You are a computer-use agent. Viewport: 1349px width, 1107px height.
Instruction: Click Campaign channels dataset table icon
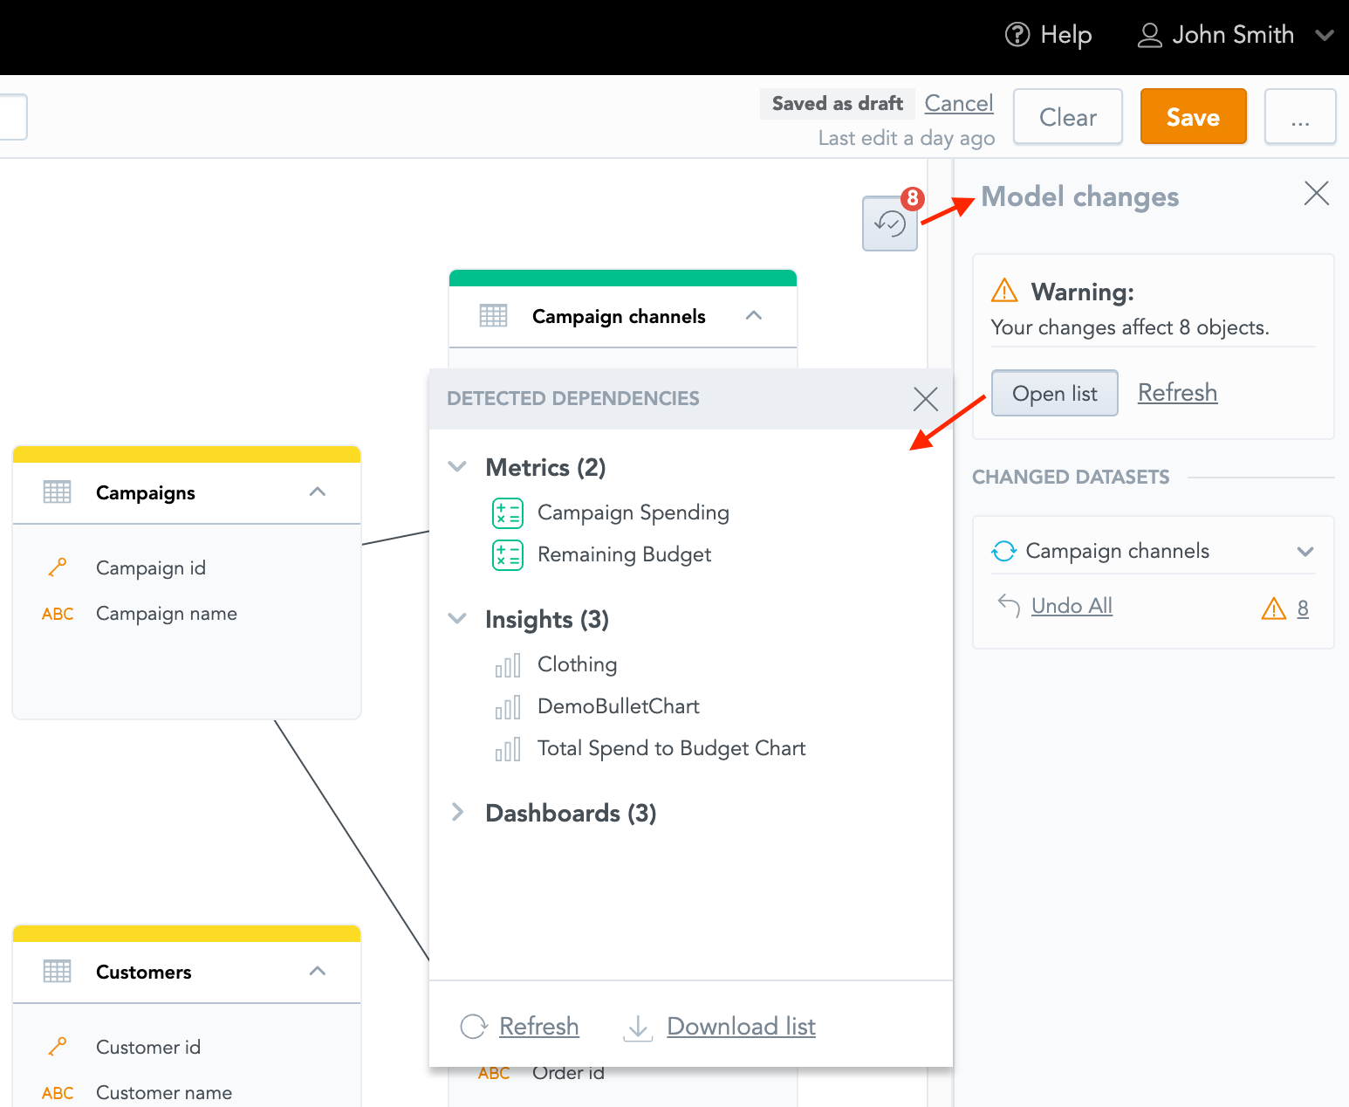click(x=493, y=316)
